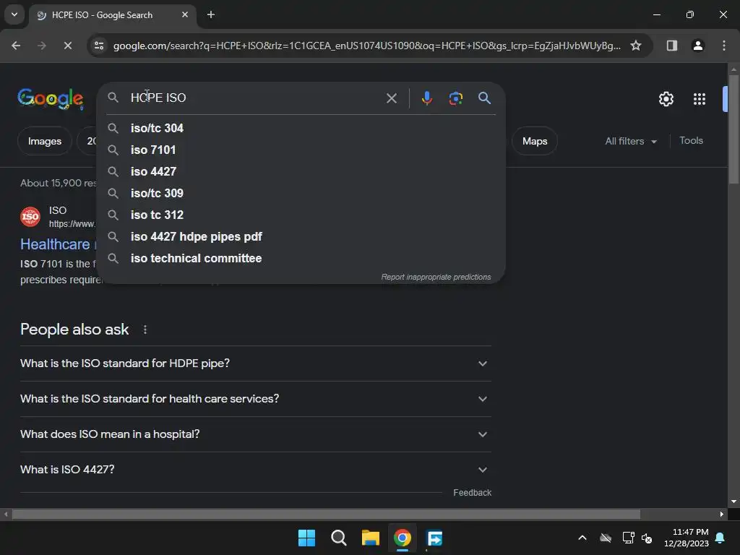
Task: Open the muted volume tray icon
Action: [647, 538]
